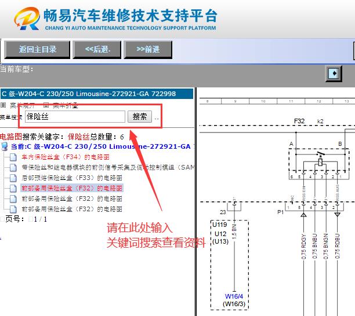The width and height of the screenshot is (355, 316).
Task: Go back with the <<后退 button
Action: click(x=97, y=49)
